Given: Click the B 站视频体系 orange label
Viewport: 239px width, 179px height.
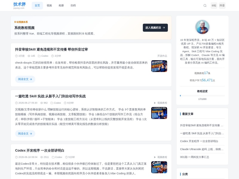Looking at the screenshot, I should (21, 22).
